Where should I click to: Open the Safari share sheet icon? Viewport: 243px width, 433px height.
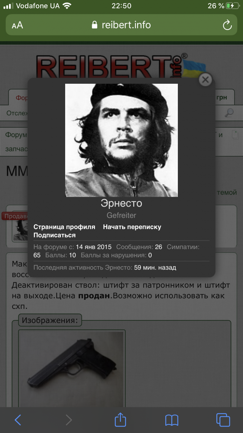pos(121,419)
